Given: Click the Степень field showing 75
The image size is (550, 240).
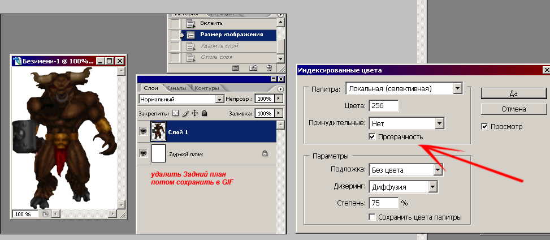Looking at the screenshot, I should tap(383, 203).
